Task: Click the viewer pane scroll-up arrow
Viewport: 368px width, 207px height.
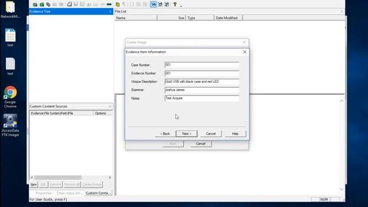Action: (342, 101)
